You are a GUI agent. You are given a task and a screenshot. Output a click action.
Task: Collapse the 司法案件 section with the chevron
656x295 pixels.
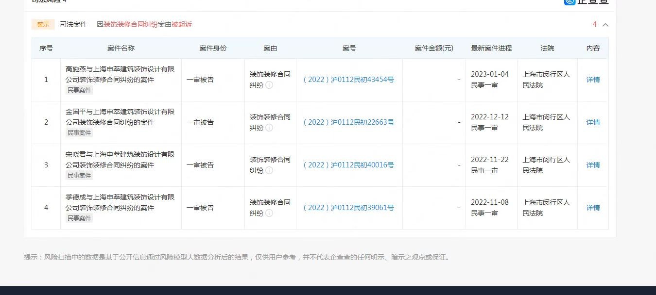pyautogui.click(x=605, y=25)
